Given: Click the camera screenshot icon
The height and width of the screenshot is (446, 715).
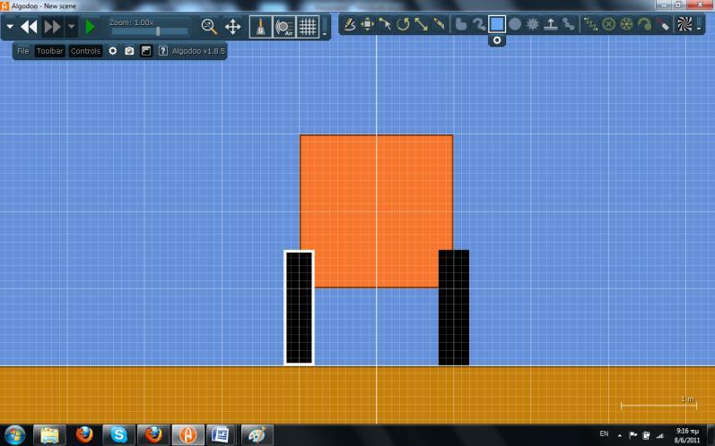Looking at the screenshot, I should pyautogui.click(x=129, y=51).
